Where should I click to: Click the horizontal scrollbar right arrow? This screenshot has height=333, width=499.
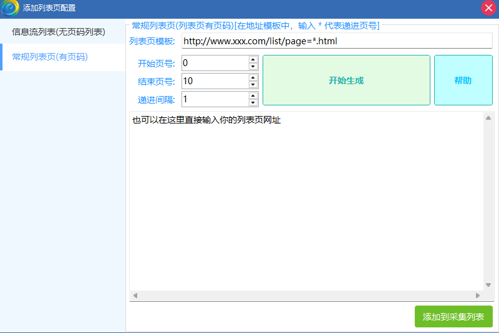point(478,296)
